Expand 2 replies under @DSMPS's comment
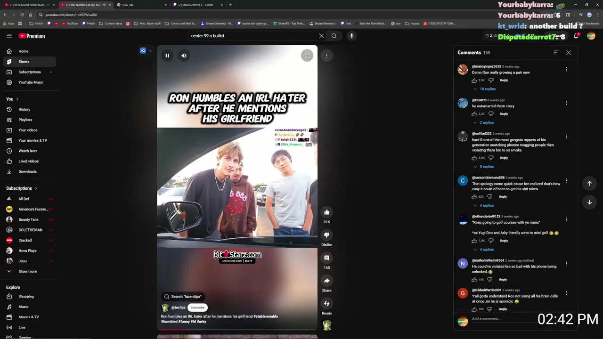This screenshot has width=603, height=339. point(484,122)
